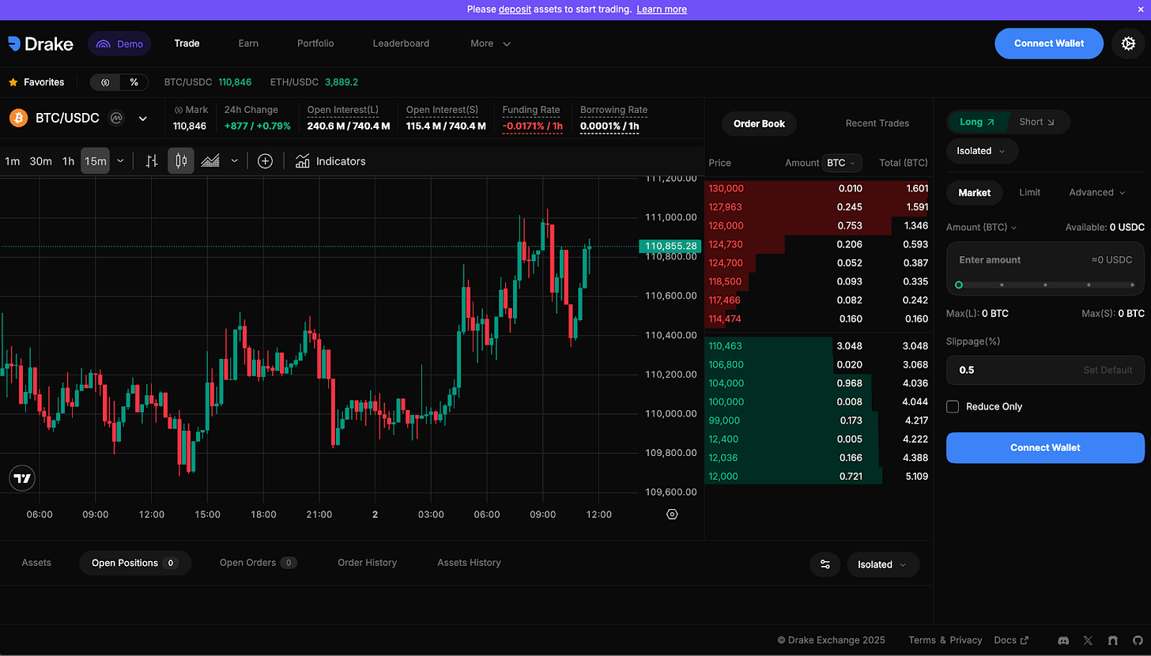Open the Advanced order type dropdown
Viewport: 1151px width, 656px height.
coord(1097,192)
